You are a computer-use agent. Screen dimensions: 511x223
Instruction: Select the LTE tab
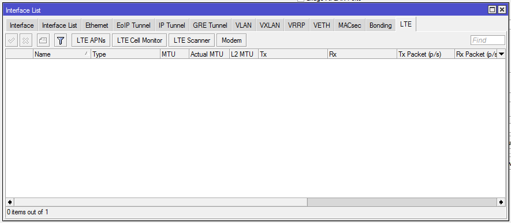tap(406, 24)
